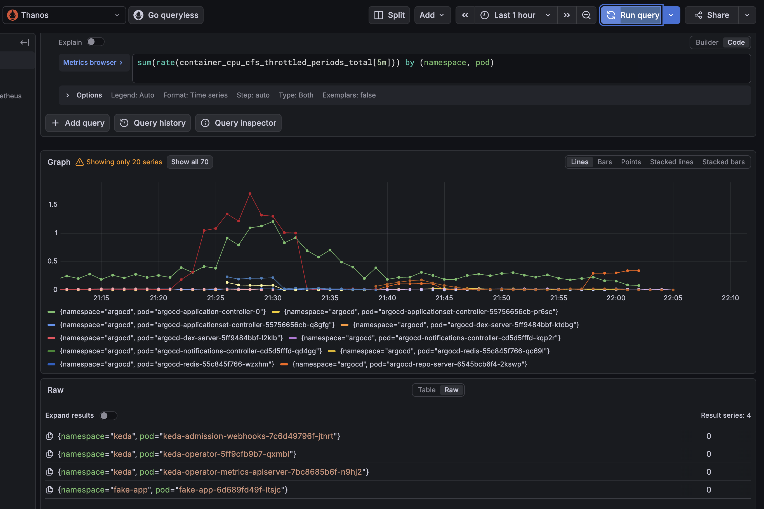This screenshot has width=764, height=509.
Task: Shift time range forward with double-right arrows
Action: pyautogui.click(x=566, y=15)
